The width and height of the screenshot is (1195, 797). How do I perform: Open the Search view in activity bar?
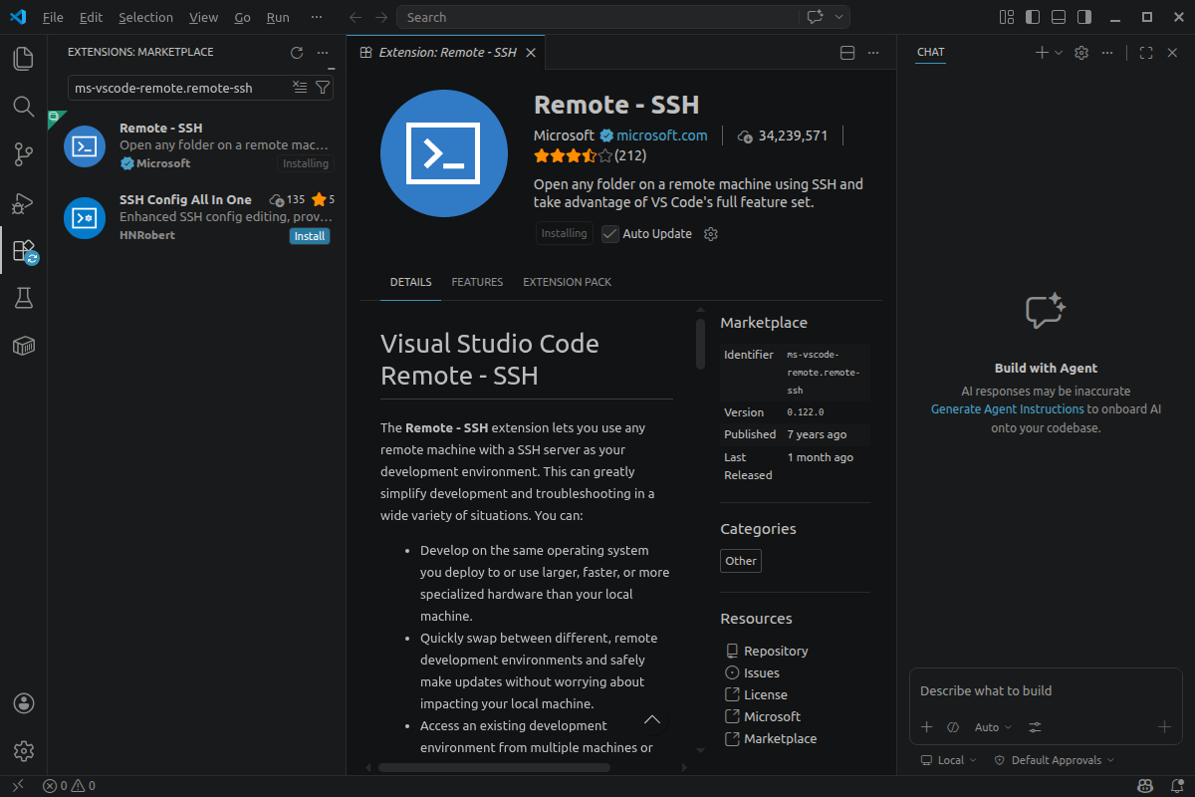pos(24,107)
